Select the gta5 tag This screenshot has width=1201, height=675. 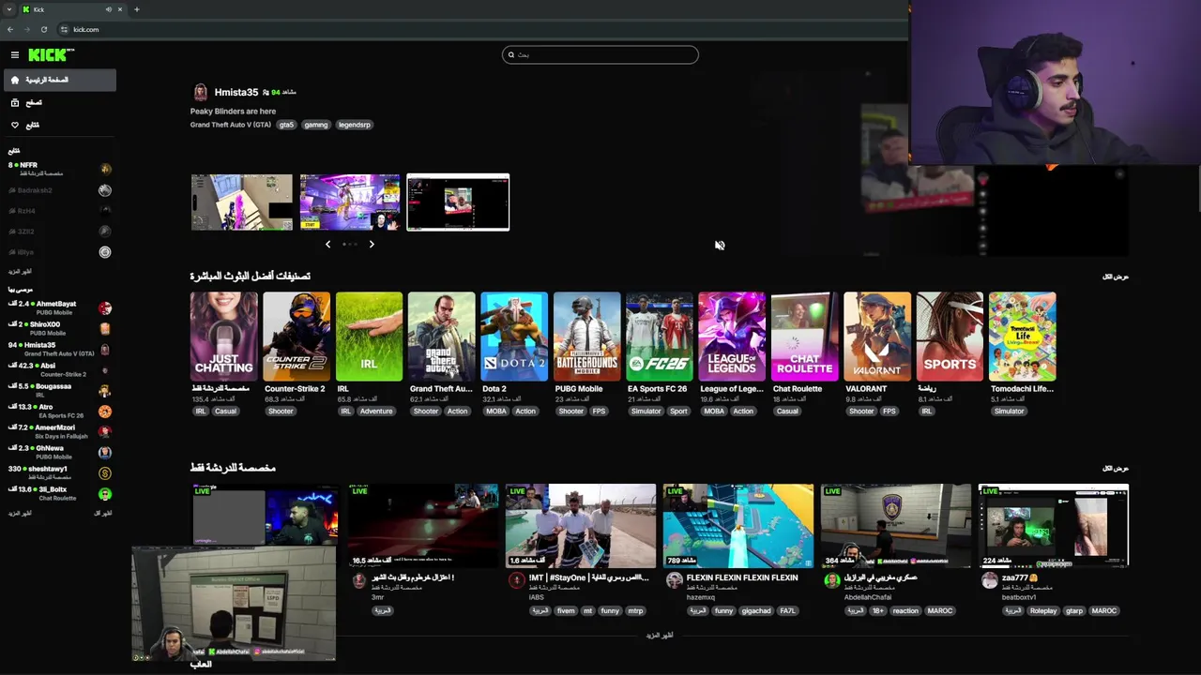point(286,125)
